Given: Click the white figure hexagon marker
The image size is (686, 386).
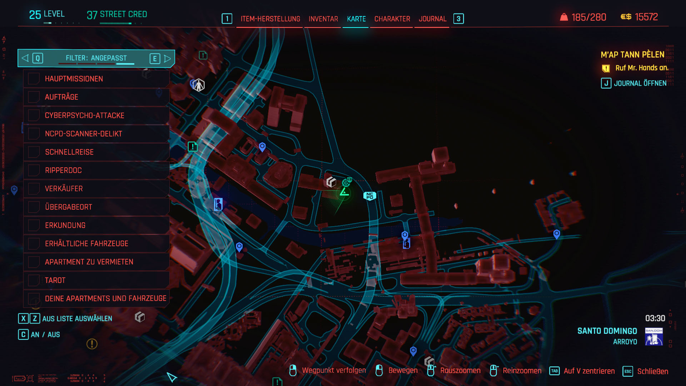Looking at the screenshot, I should (199, 85).
